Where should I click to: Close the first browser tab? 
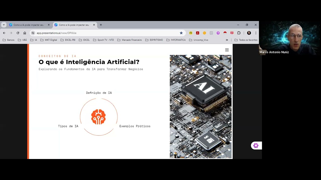point(49,25)
